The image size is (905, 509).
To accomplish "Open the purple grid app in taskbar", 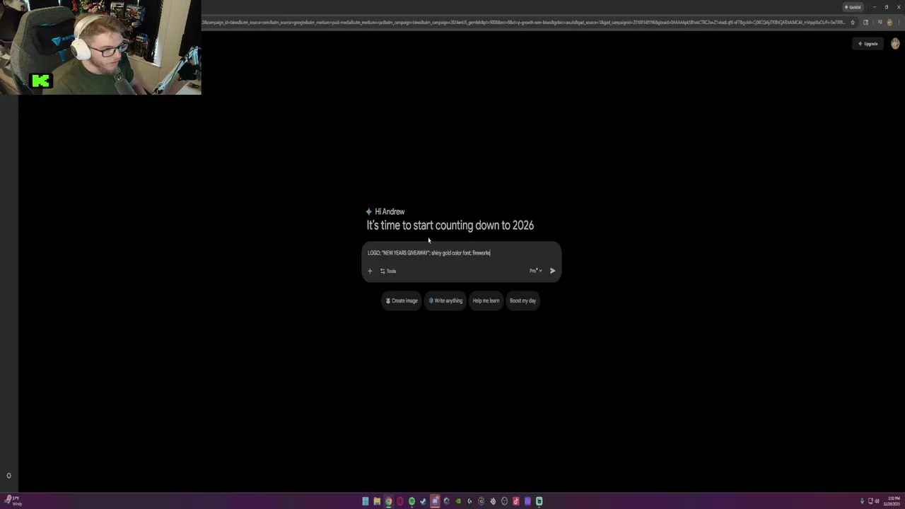I will [527, 501].
